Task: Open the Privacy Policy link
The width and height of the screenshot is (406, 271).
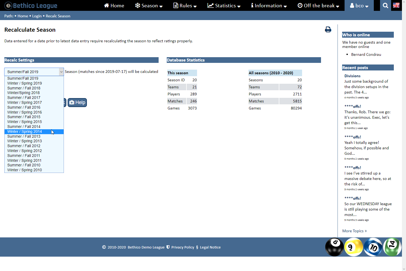Action: [183, 247]
